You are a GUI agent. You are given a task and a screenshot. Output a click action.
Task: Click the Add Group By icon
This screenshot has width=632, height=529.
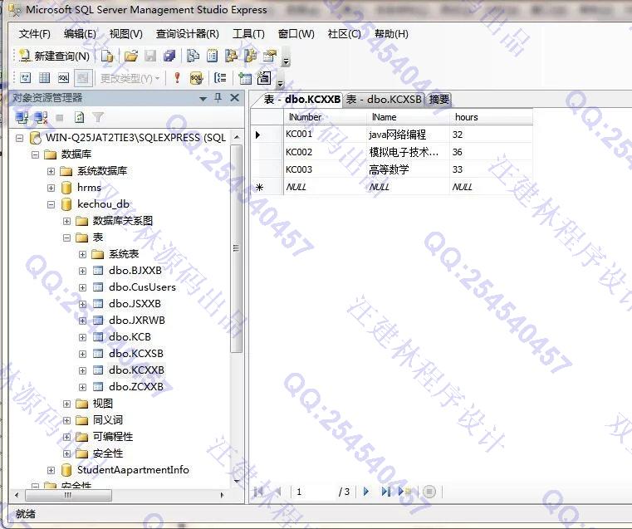pos(220,77)
